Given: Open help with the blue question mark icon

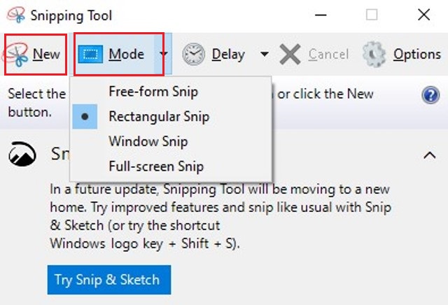Looking at the screenshot, I should click(430, 95).
